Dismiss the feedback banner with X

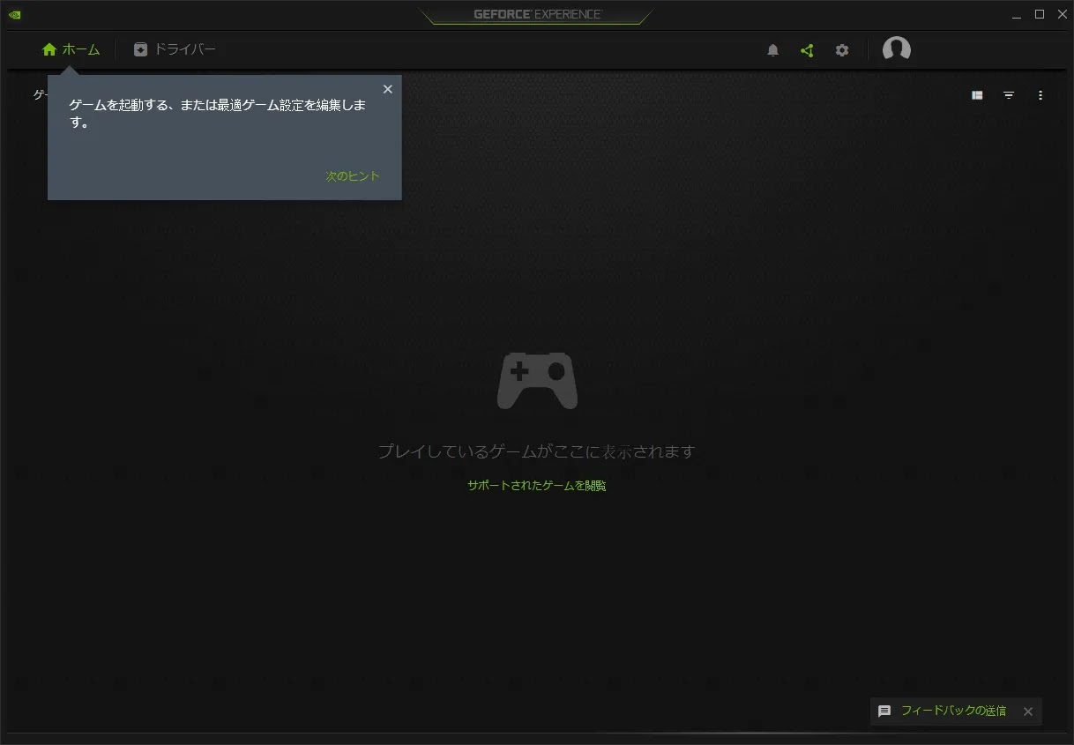(1028, 711)
